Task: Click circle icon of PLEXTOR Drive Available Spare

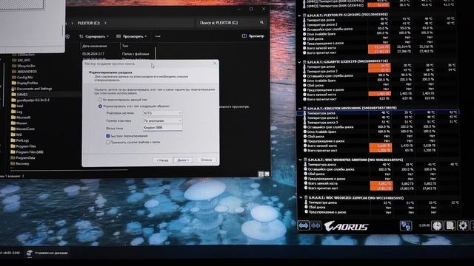Action: 304,34
